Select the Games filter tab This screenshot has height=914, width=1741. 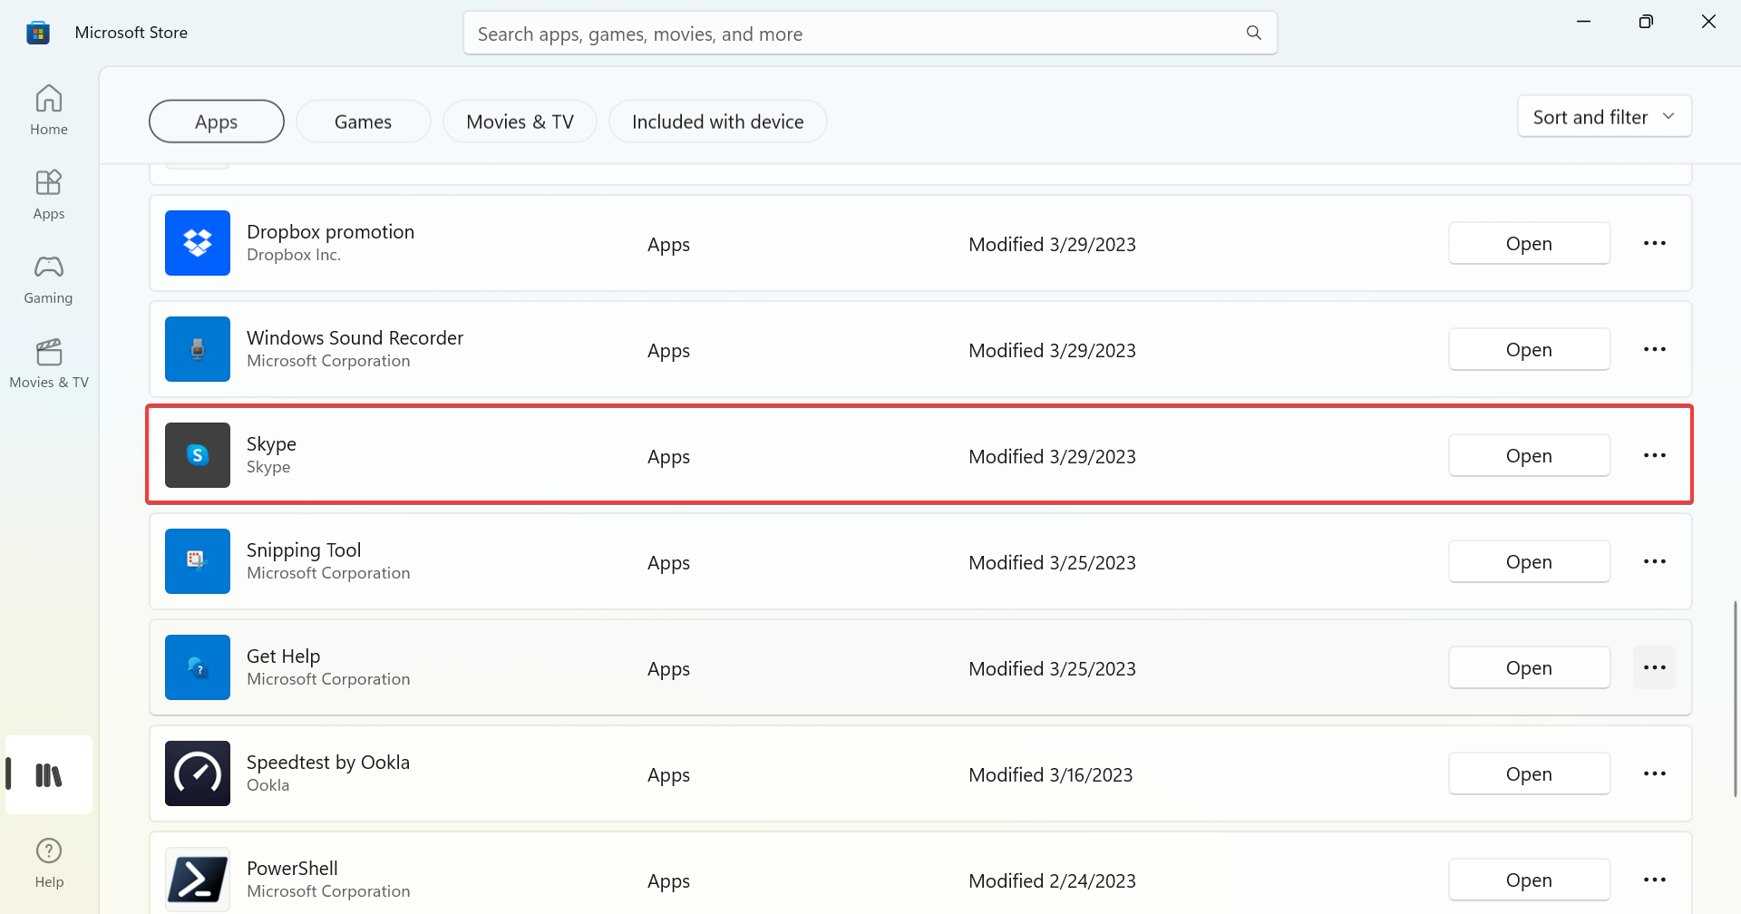click(x=364, y=122)
